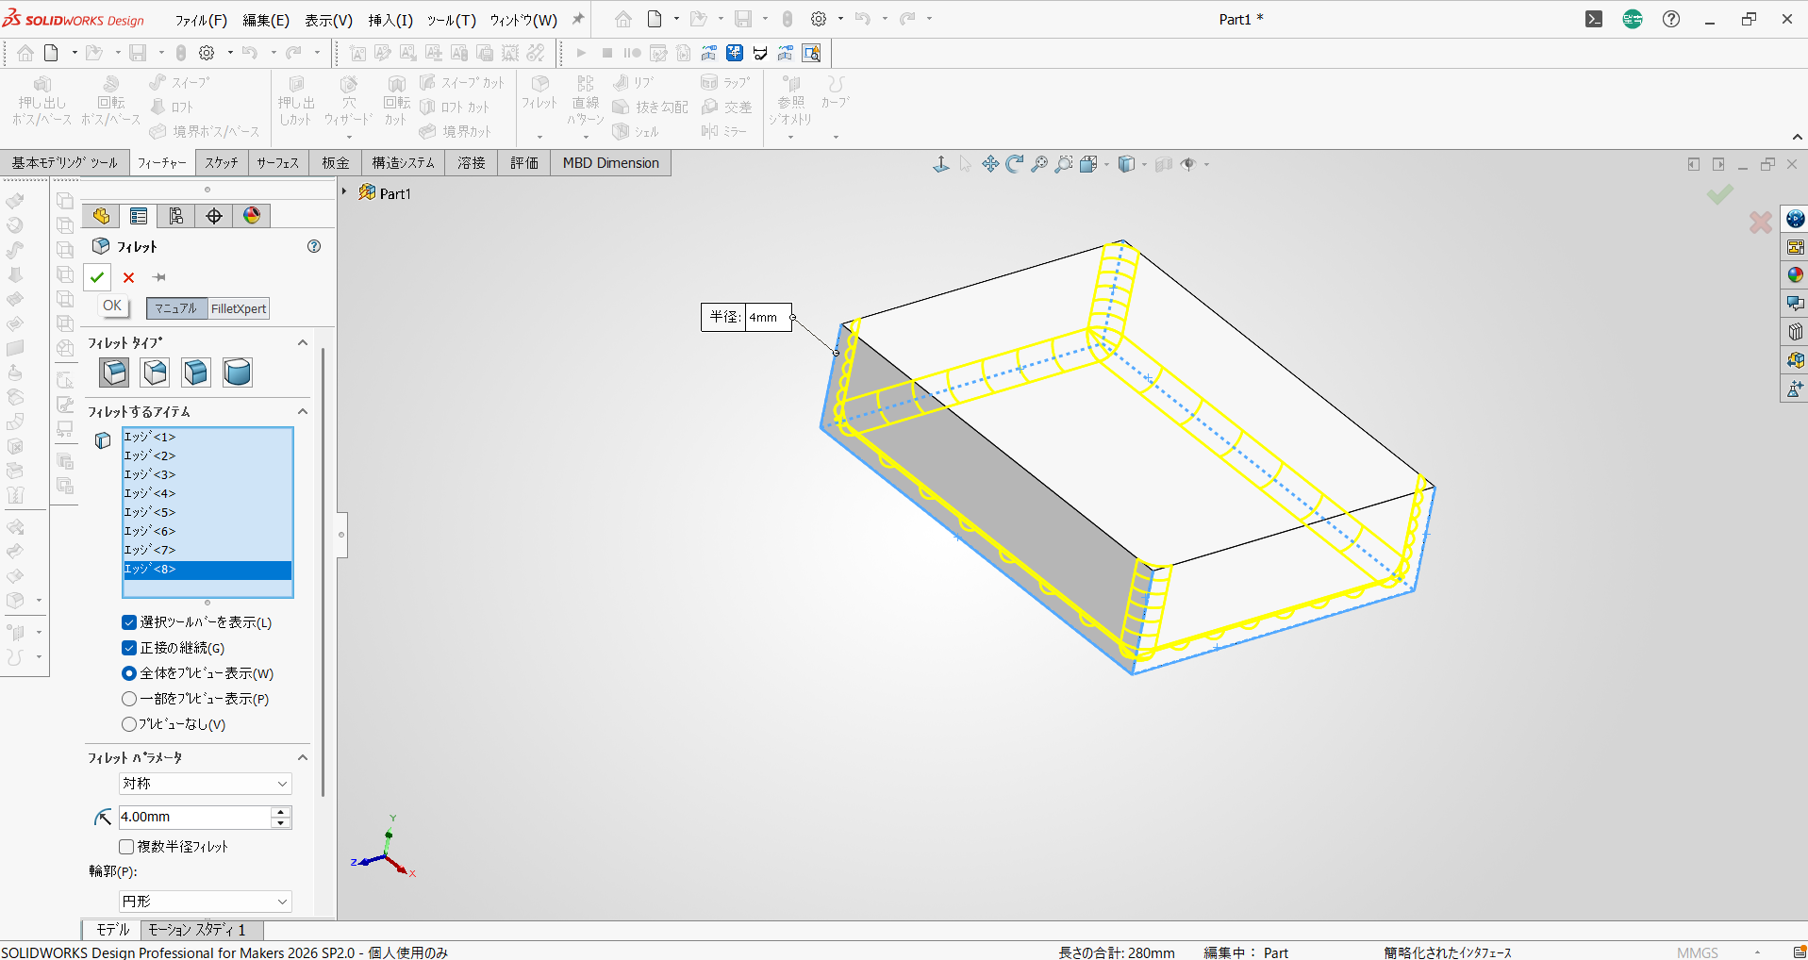Open user account icon in title bar
The width and height of the screenshot is (1808, 960).
[1633, 19]
